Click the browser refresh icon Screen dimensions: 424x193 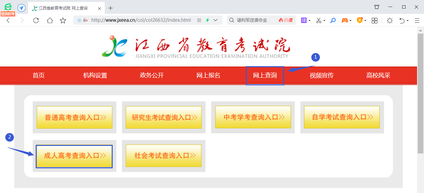pos(36,20)
